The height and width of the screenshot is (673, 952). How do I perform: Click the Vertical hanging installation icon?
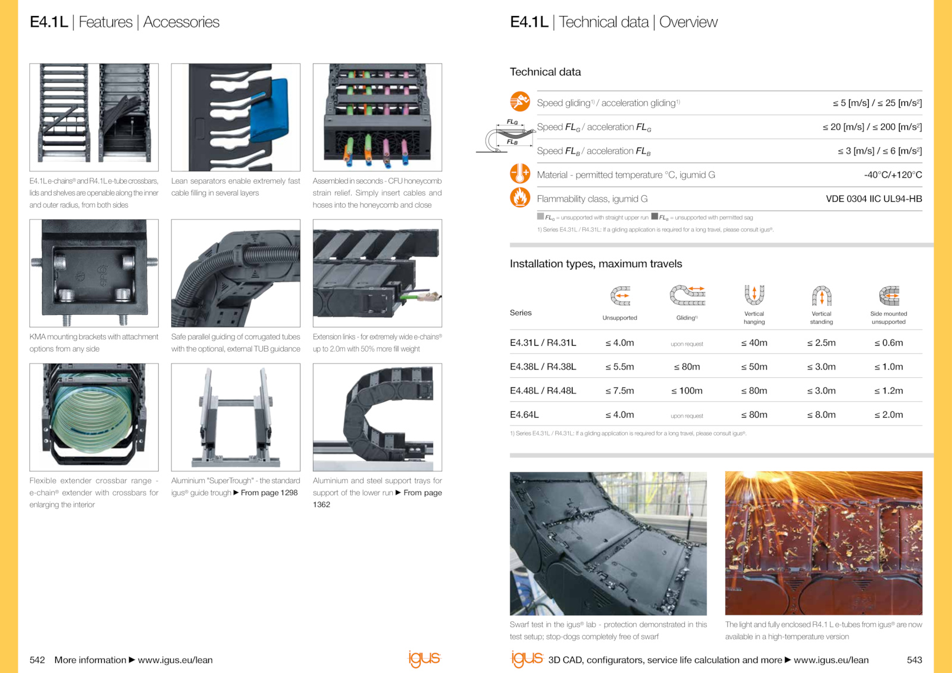click(754, 295)
